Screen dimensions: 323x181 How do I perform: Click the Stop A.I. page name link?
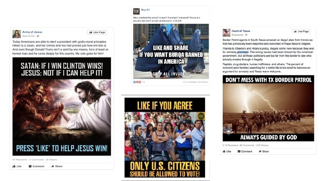pos(145,10)
